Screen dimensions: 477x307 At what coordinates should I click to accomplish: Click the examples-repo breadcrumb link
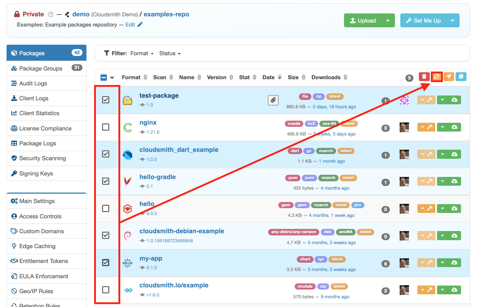coord(166,14)
